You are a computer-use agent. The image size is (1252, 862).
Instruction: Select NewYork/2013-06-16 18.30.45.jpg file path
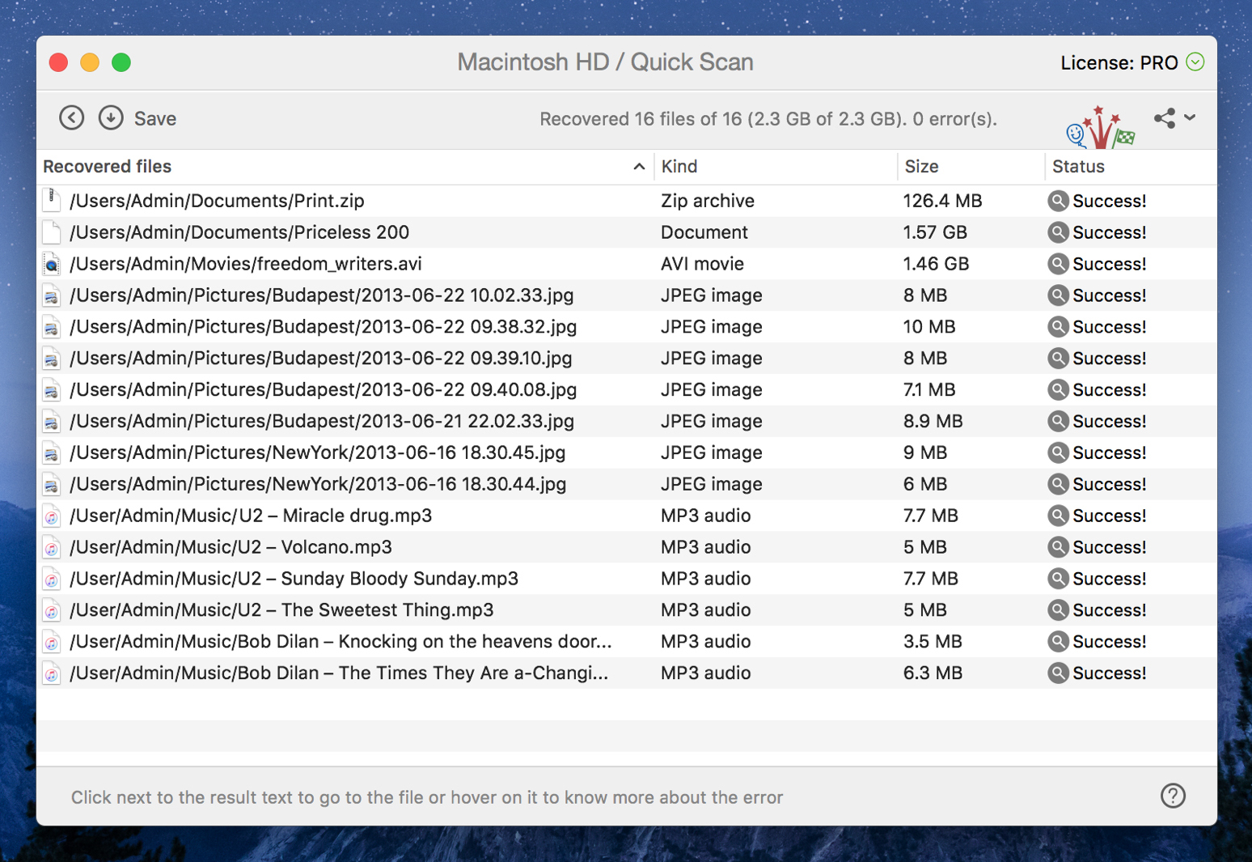pos(318,452)
